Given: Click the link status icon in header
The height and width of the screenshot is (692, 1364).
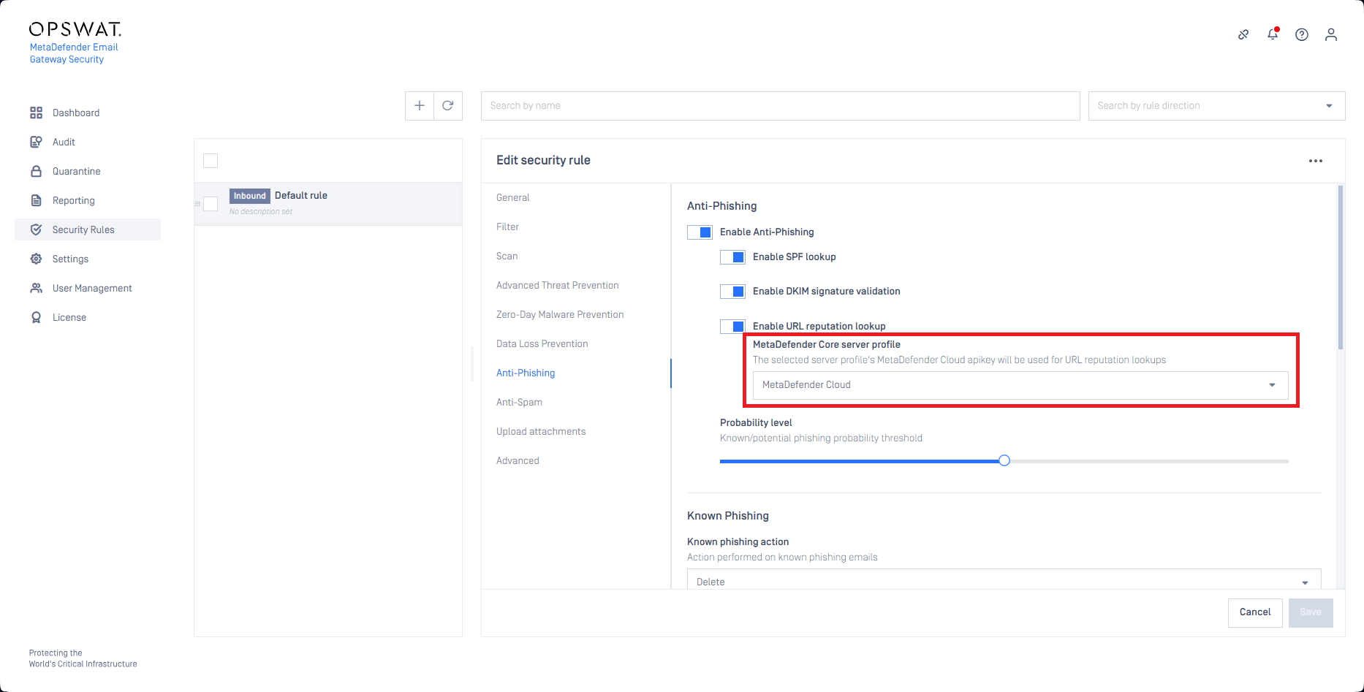Looking at the screenshot, I should click(x=1243, y=34).
